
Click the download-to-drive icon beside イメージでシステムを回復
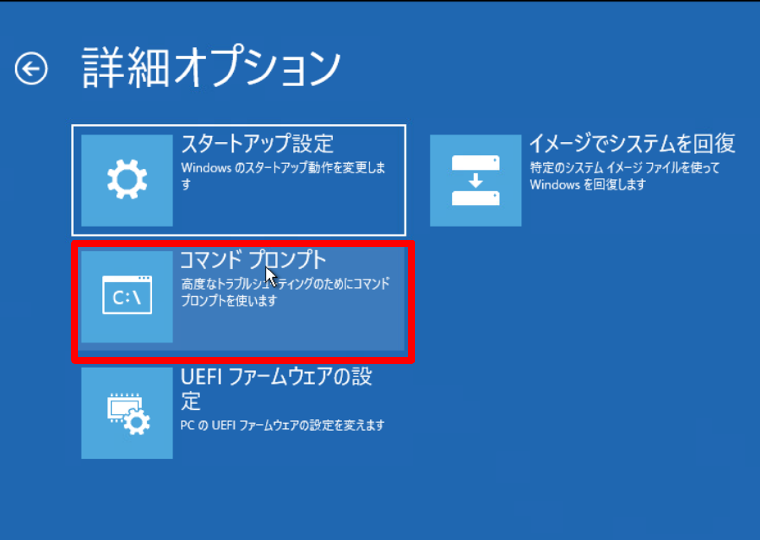475,180
